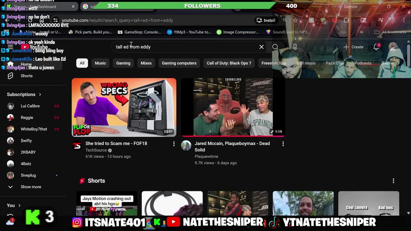Expand the Subscriptions section chevron

tap(40, 94)
